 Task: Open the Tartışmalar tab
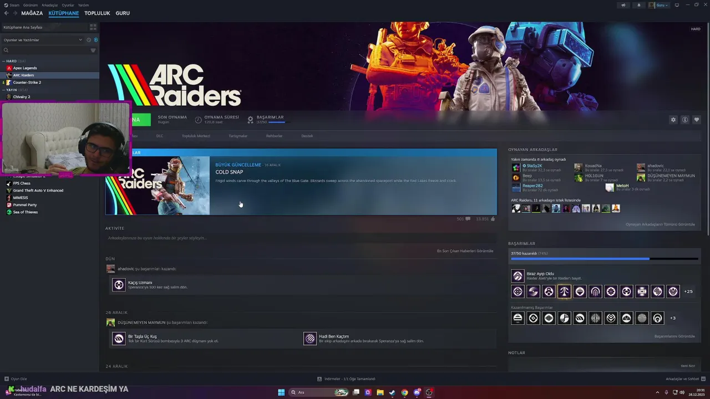click(x=238, y=136)
